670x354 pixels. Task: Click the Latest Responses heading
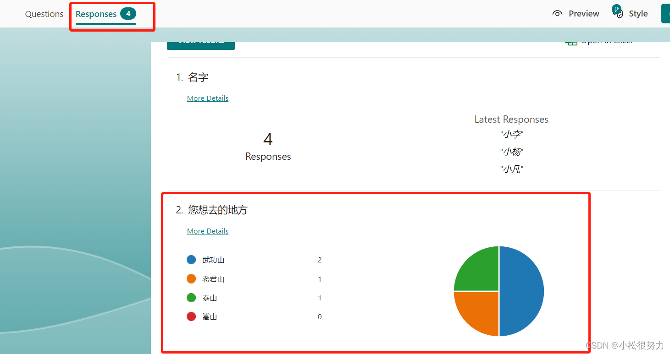point(511,120)
